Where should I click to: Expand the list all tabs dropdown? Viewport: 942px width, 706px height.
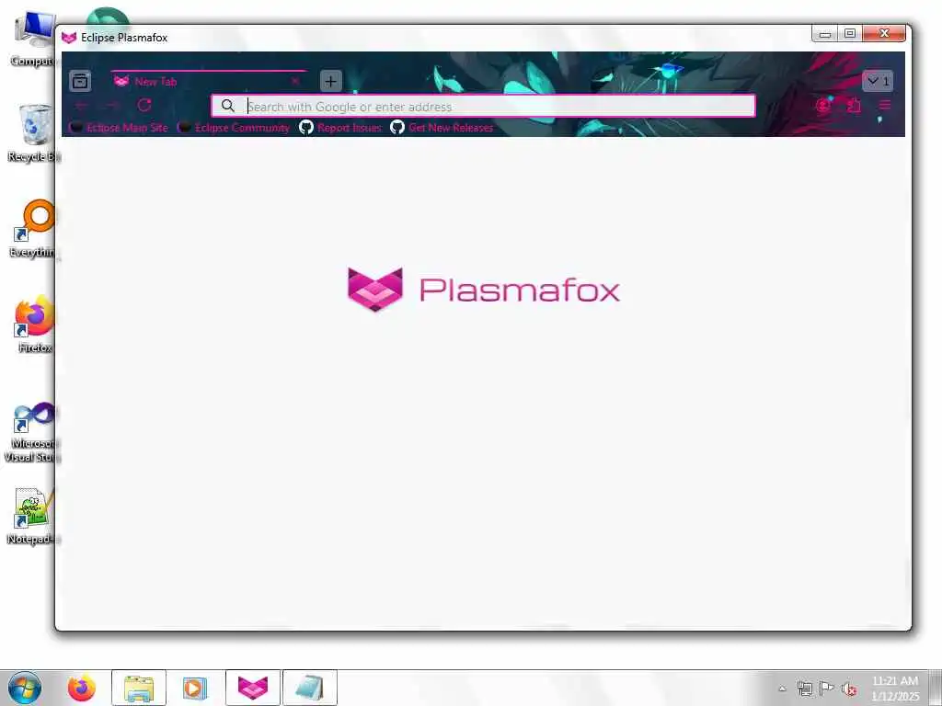point(878,81)
